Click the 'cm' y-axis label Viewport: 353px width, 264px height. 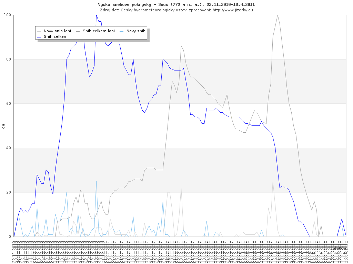tap(3, 126)
